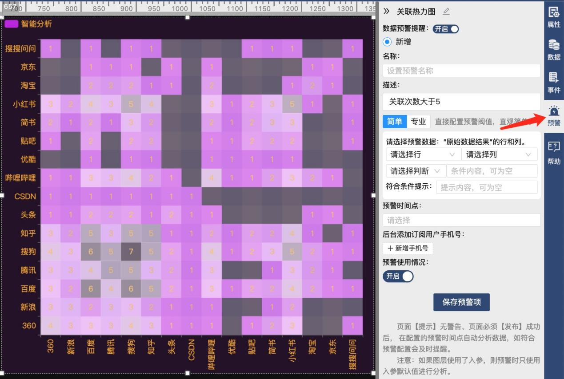564x379 pixels.
Task: Open the 请选择列 dropdown
Action: click(499, 154)
